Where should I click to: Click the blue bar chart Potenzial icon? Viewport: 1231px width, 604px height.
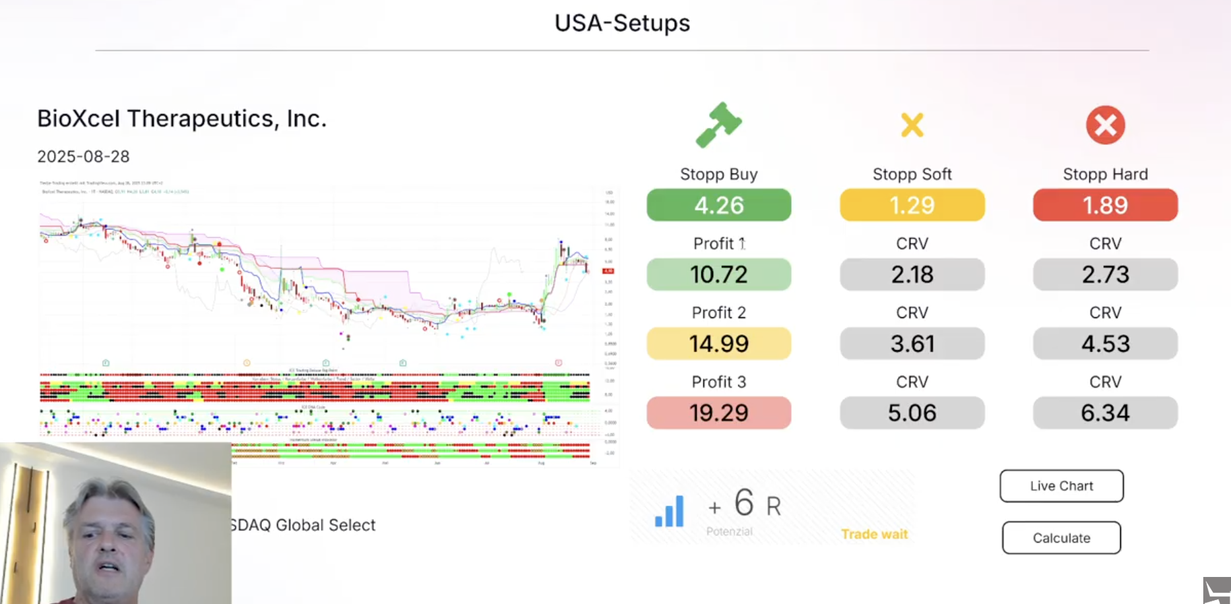coord(669,511)
